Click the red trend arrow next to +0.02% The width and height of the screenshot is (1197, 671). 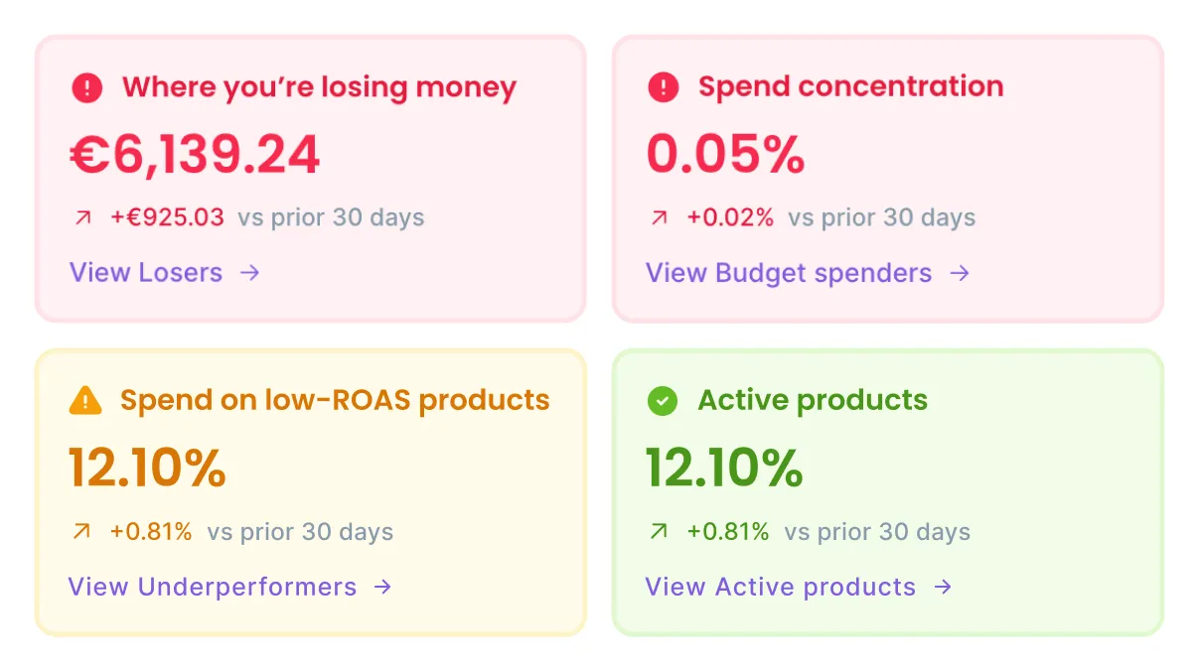coord(659,217)
